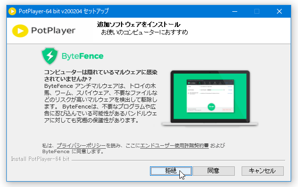Click the ByteFence shield logo icon

click(50, 56)
